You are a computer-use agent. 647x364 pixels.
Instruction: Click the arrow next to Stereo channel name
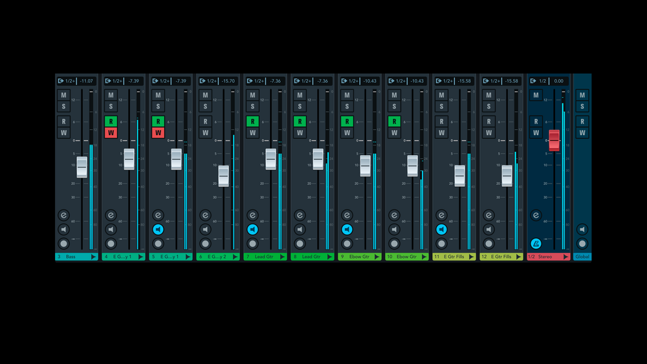(x=566, y=257)
